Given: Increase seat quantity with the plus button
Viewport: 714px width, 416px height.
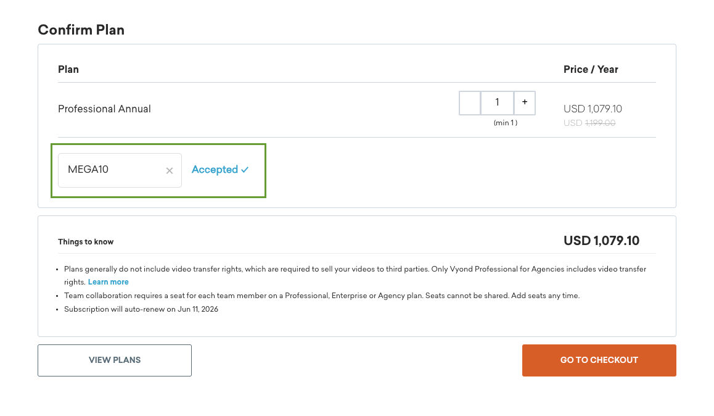Looking at the screenshot, I should [525, 102].
